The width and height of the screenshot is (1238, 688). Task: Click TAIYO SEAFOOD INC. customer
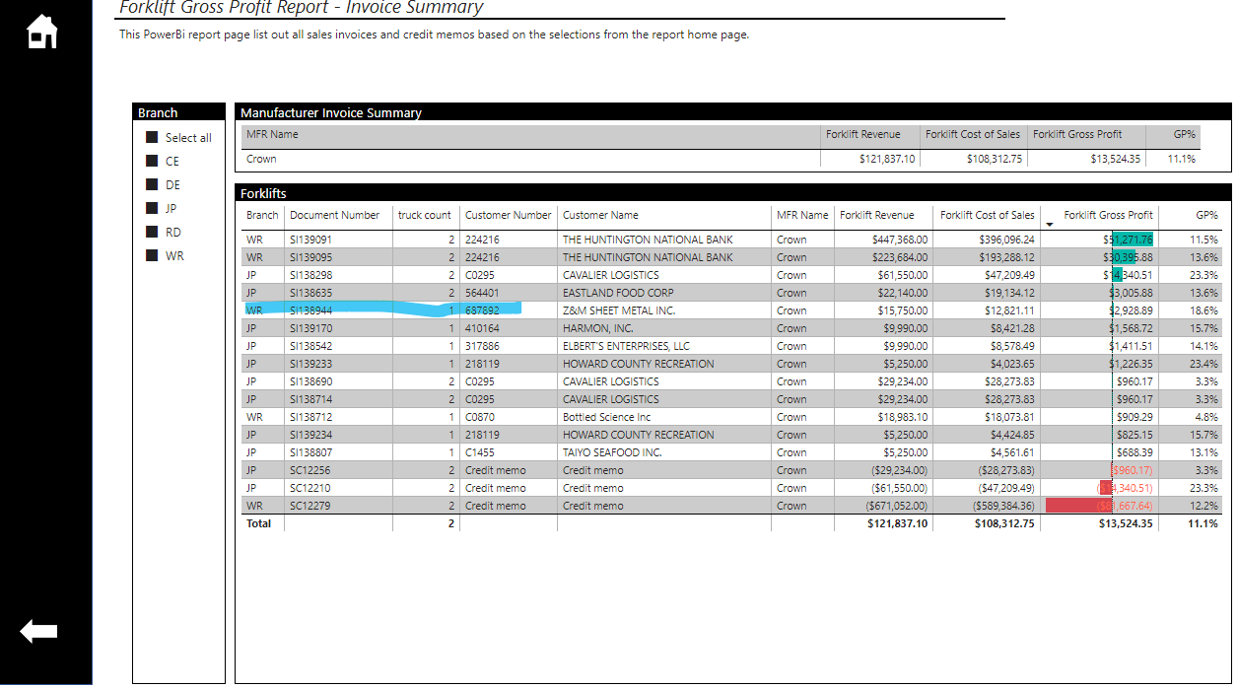coord(612,452)
